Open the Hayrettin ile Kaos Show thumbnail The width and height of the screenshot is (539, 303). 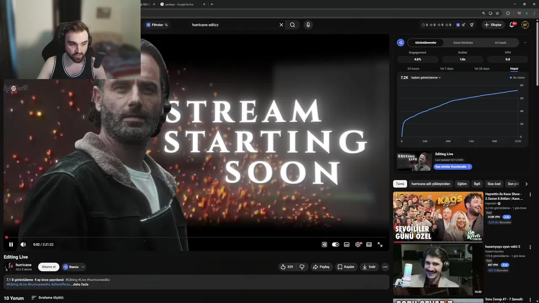pos(438,217)
